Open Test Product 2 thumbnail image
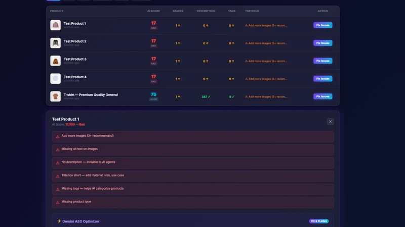The image size is (405, 227). click(55, 43)
